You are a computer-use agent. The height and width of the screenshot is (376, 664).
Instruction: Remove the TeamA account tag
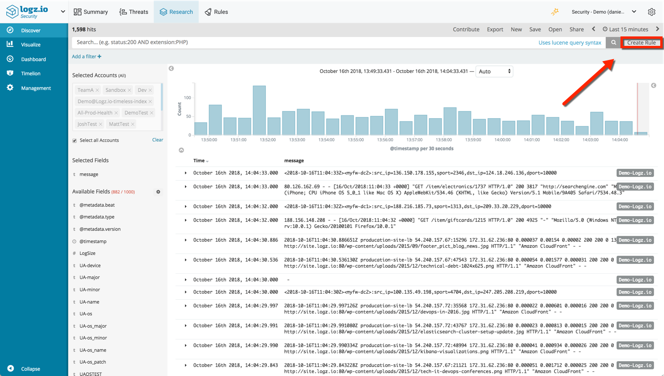coord(97,90)
